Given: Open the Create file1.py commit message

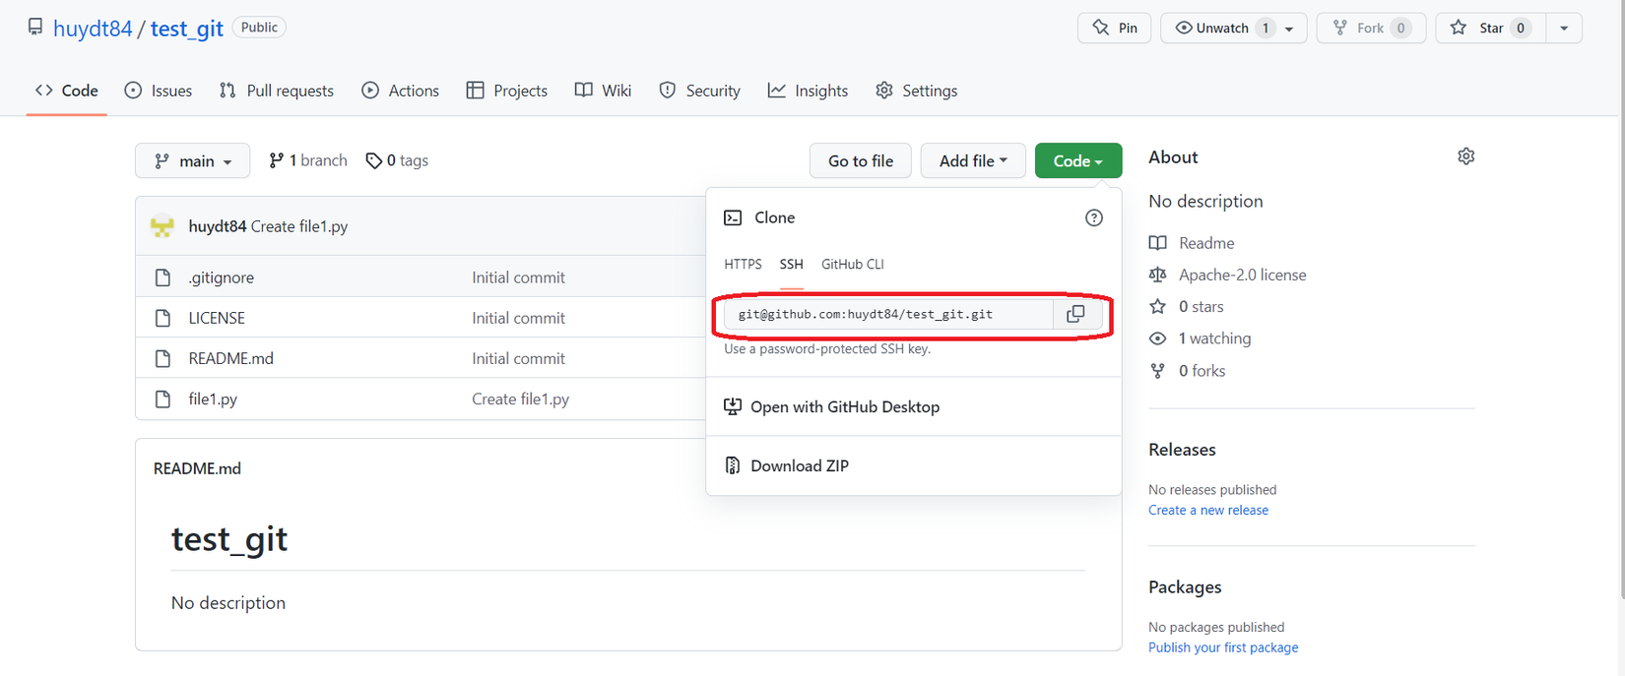Looking at the screenshot, I should click(520, 399).
